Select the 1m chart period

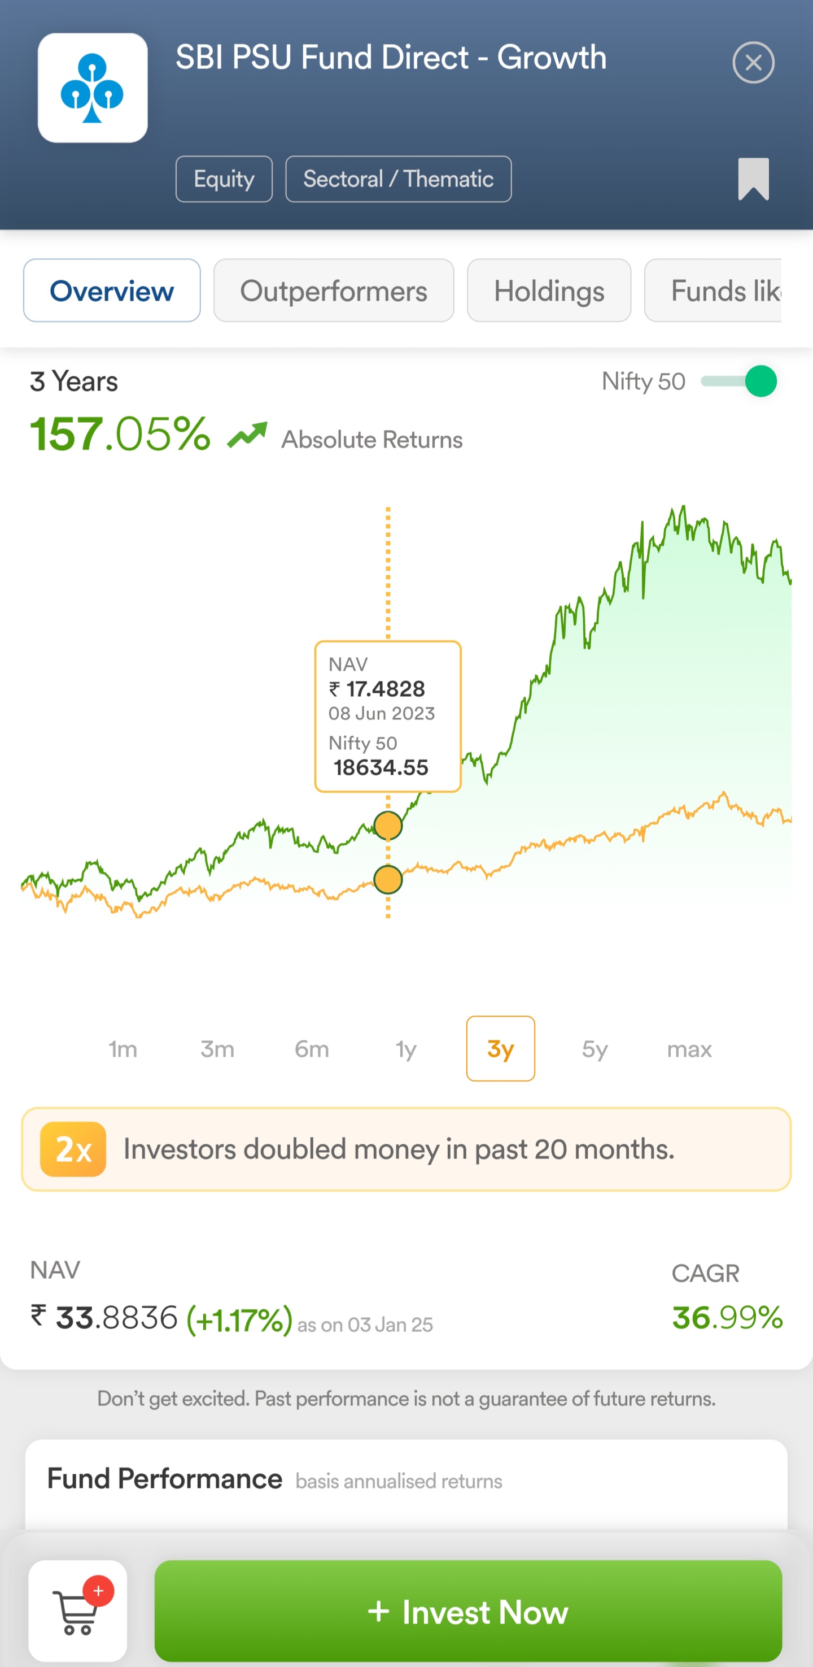(x=123, y=1048)
